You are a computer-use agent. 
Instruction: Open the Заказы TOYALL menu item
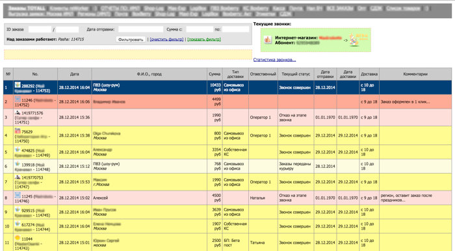click(27, 8)
